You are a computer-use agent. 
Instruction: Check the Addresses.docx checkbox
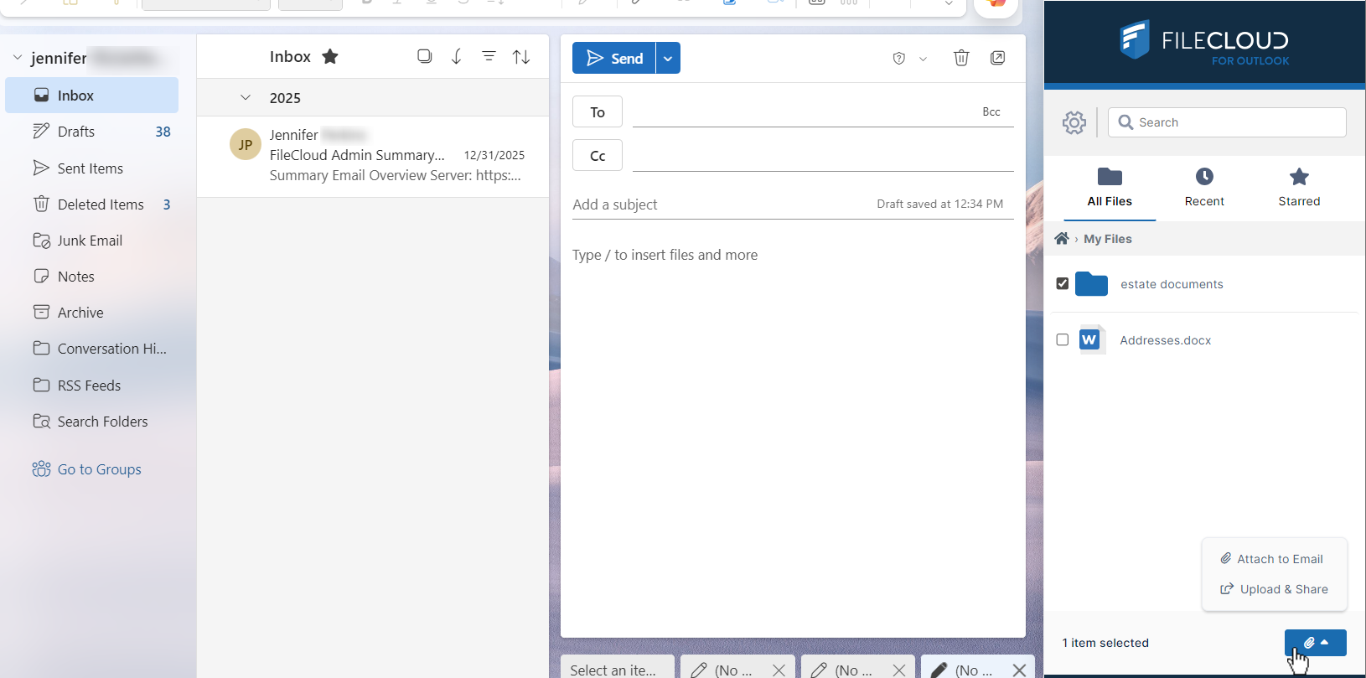pyautogui.click(x=1063, y=339)
